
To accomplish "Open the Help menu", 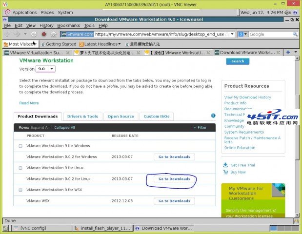I will 103,25.
